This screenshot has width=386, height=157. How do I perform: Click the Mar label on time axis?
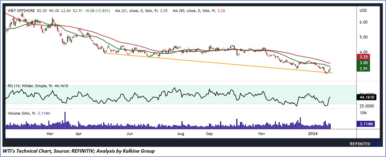50,134
